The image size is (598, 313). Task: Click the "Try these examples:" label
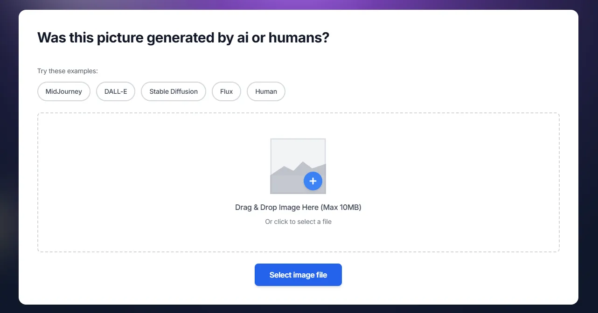(68, 71)
